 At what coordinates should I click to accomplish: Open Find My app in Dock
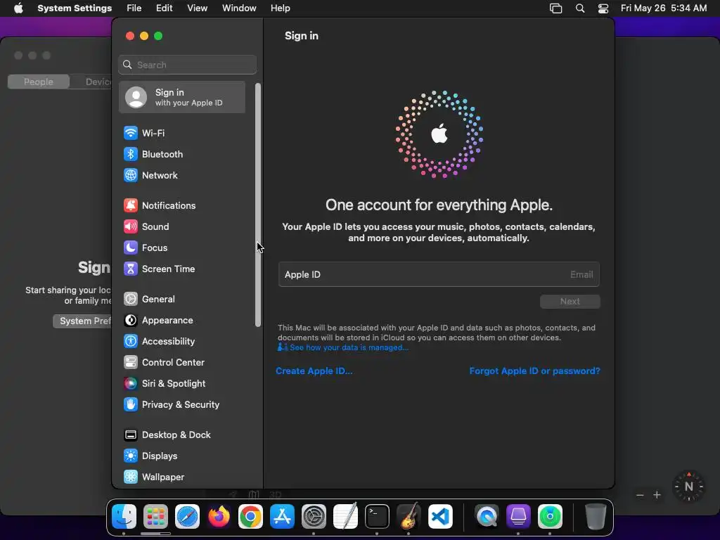point(550,517)
